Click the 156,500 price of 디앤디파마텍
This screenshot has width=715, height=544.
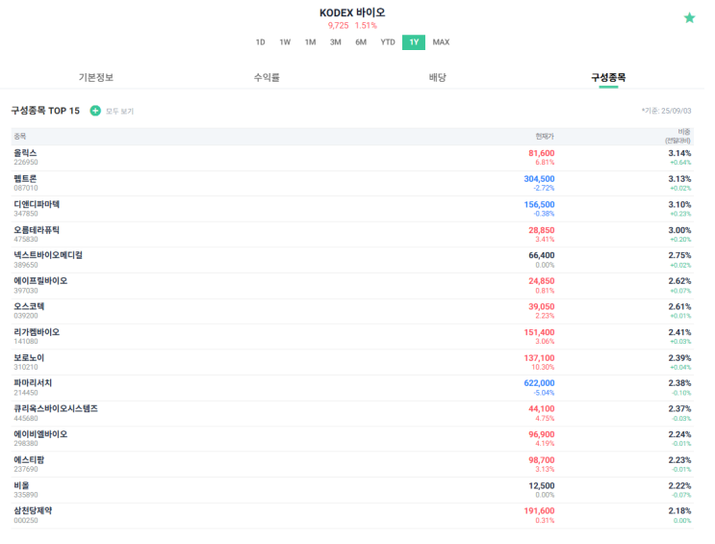tap(539, 204)
